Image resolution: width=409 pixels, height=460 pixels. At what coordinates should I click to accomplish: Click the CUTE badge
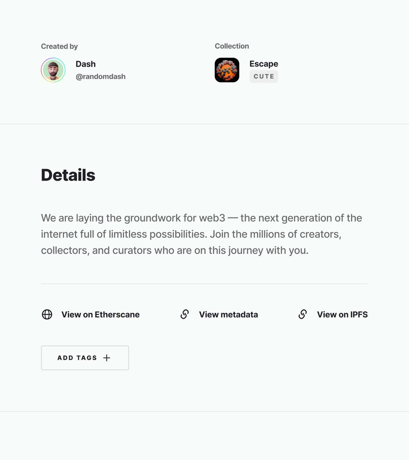click(x=264, y=76)
